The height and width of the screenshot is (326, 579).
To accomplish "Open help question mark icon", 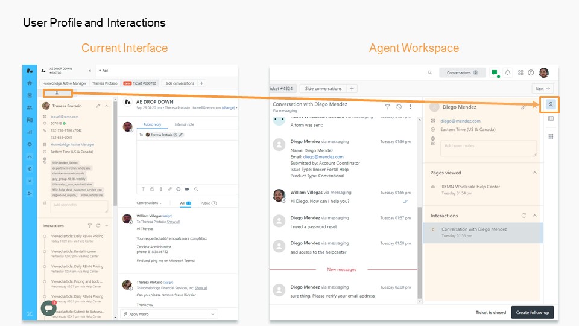I will (x=531, y=73).
